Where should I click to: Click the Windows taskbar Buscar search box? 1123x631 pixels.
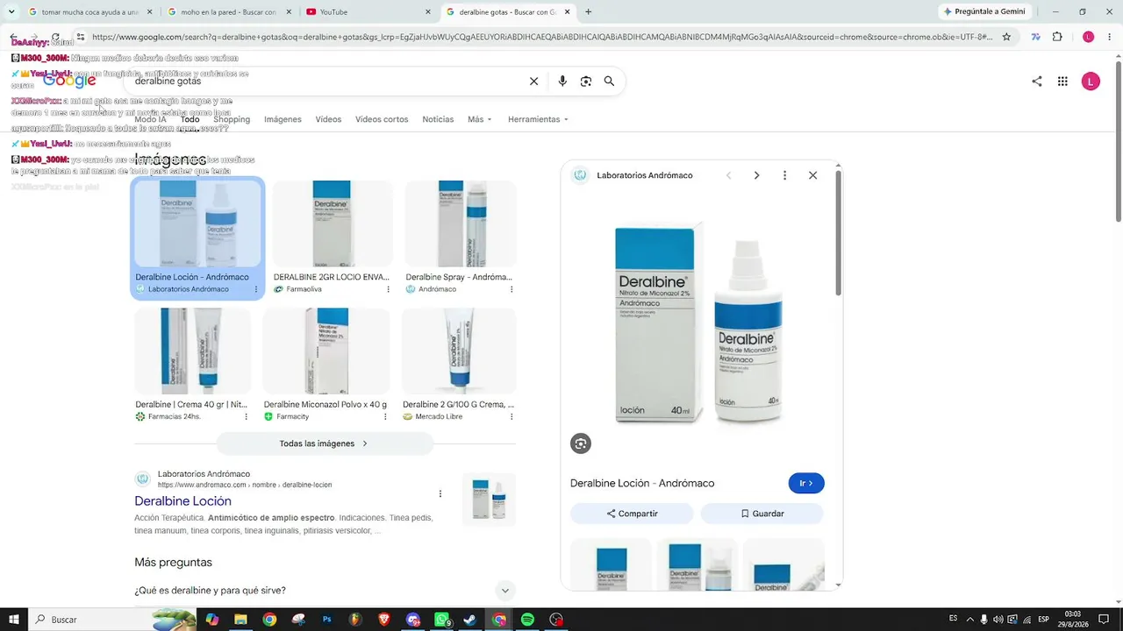pos(111,620)
